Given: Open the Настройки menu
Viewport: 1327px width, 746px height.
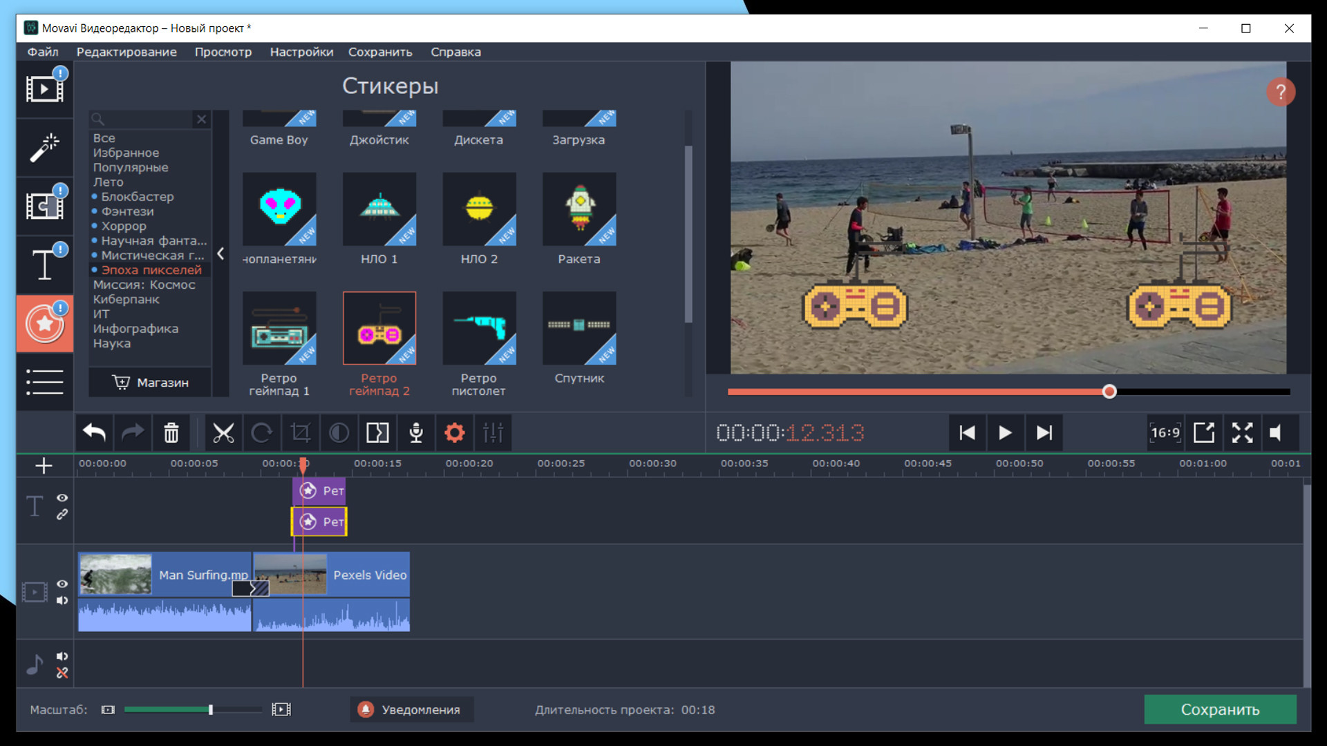Looking at the screenshot, I should pyautogui.click(x=301, y=52).
